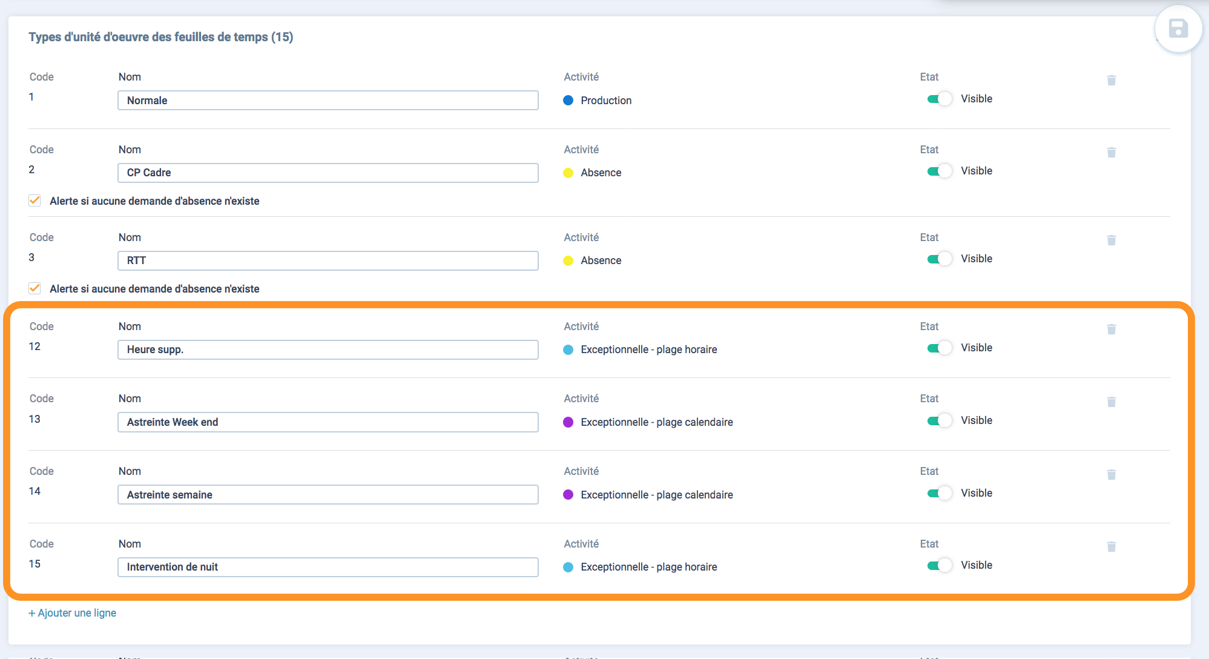Click the Normale name field

(328, 101)
